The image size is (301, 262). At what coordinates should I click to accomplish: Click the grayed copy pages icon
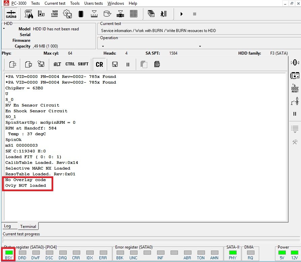pyautogui.click(x=144, y=64)
